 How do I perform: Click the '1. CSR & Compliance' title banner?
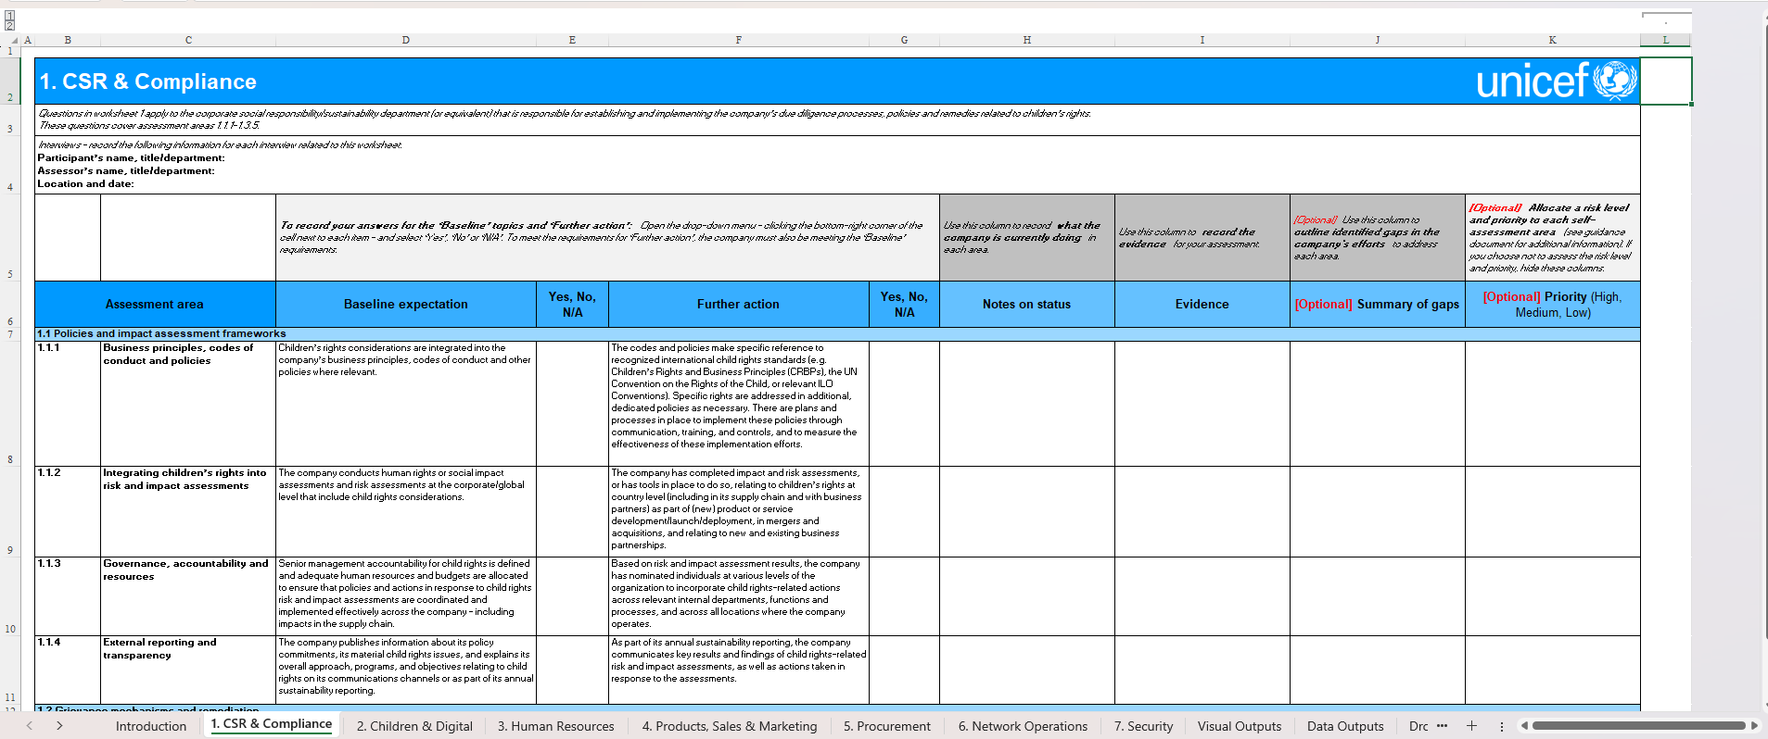coord(837,81)
